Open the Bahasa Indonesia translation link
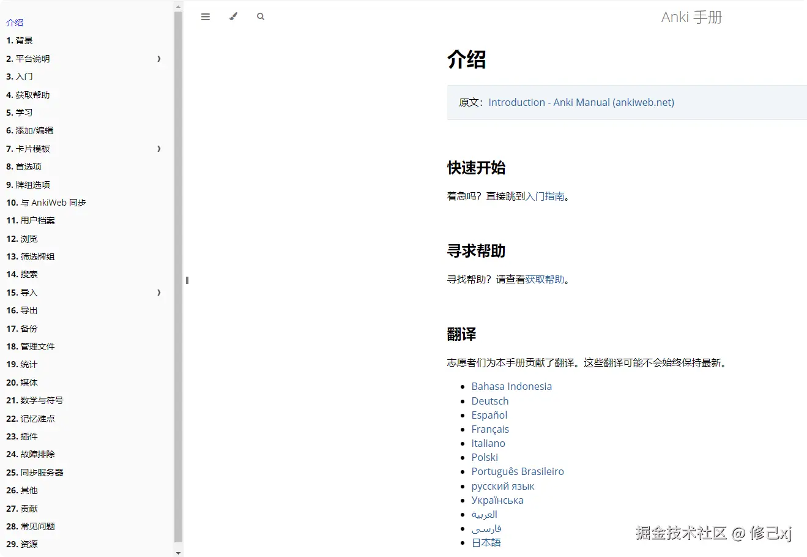The width and height of the screenshot is (807, 557). 511,386
